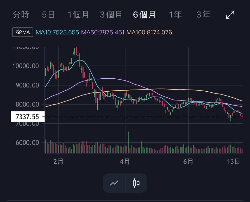Select the 3個月 time range tab
250x202 pixels.
click(x=111, y=15)
